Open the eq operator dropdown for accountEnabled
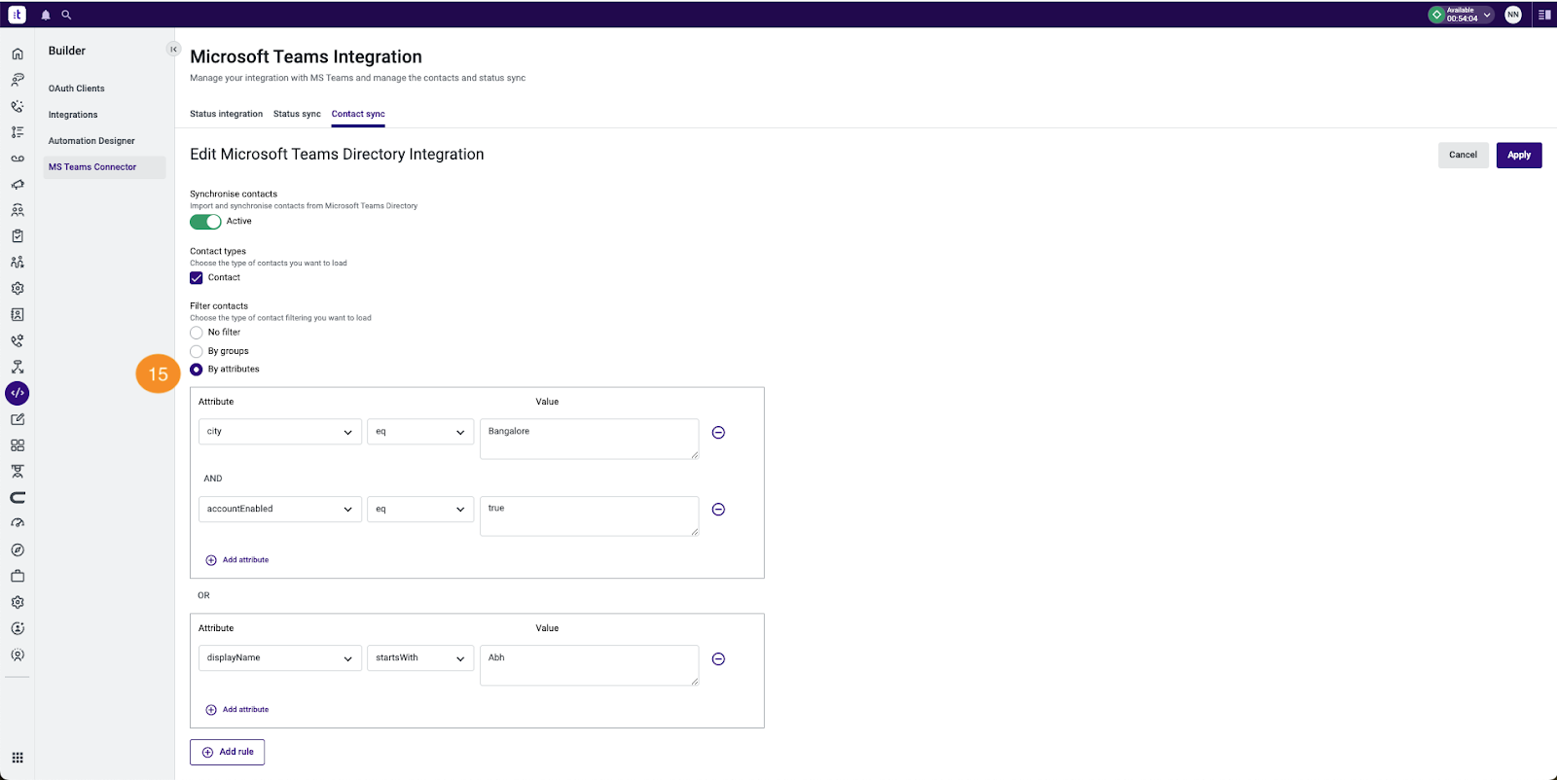 420,510
